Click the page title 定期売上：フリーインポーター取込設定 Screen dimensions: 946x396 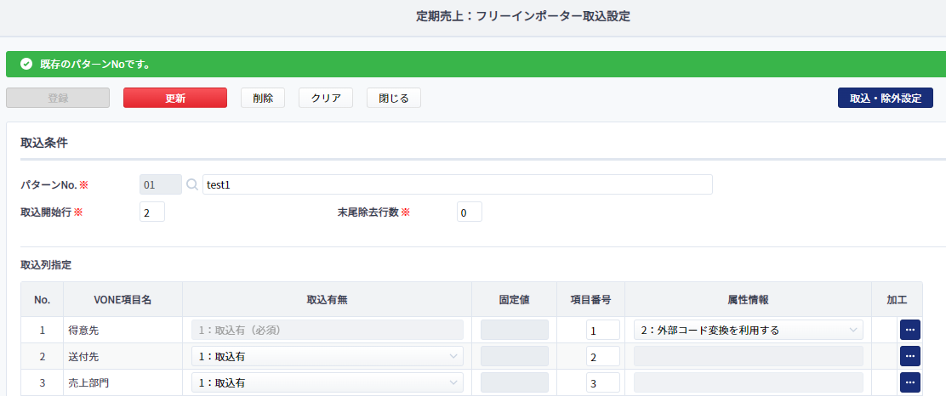click(523, 16)
